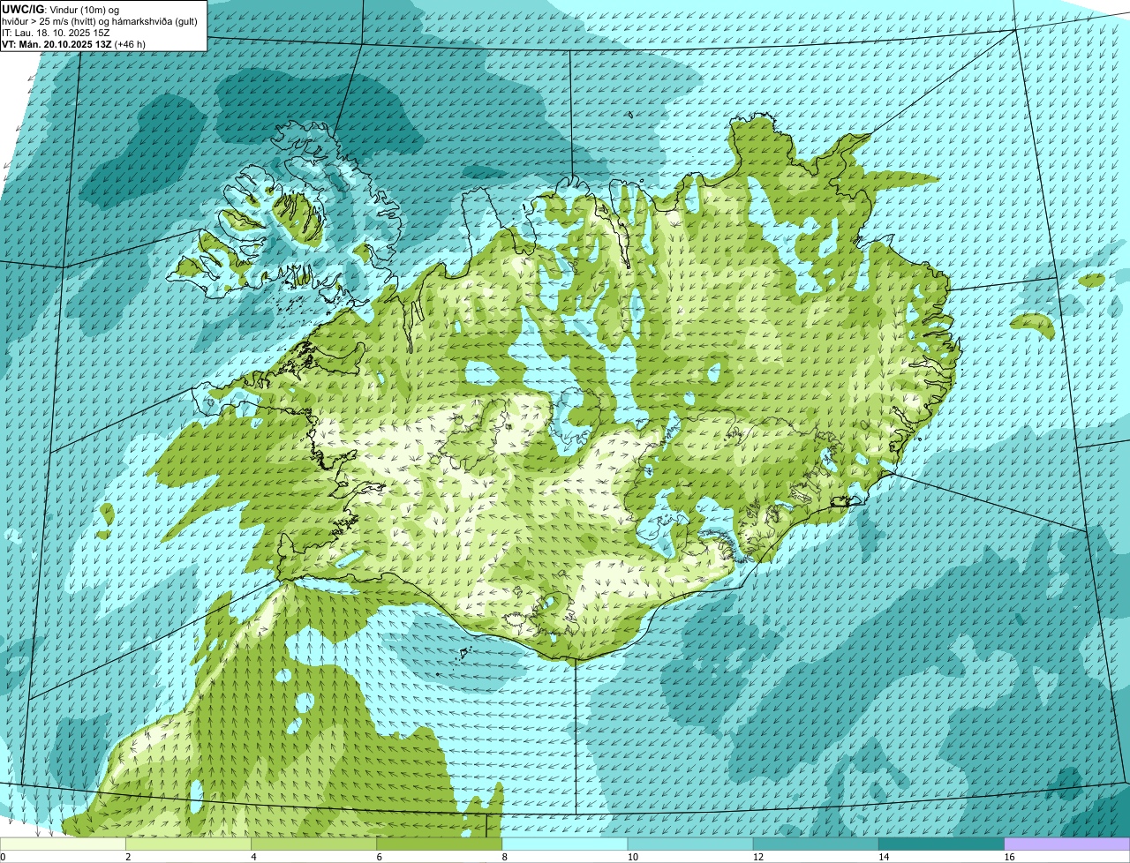
Task: Click the 'hviður > 25 m/s (hvítt)' legend line
Action: (x=100, y=20)
